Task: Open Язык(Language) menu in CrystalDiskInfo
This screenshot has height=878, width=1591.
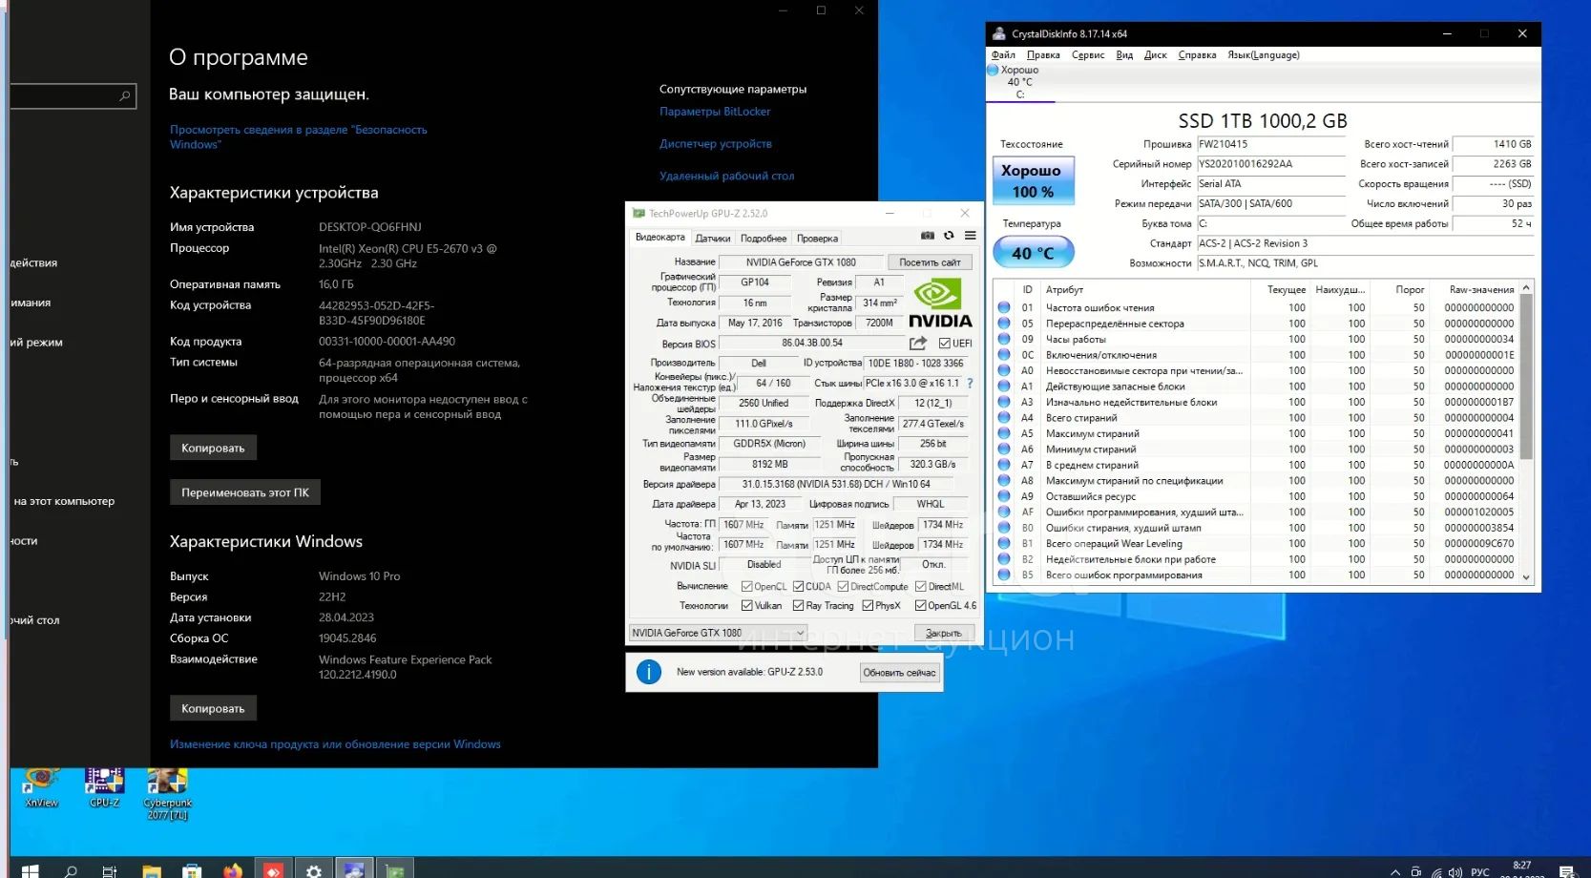Action: pos(1264,55)
